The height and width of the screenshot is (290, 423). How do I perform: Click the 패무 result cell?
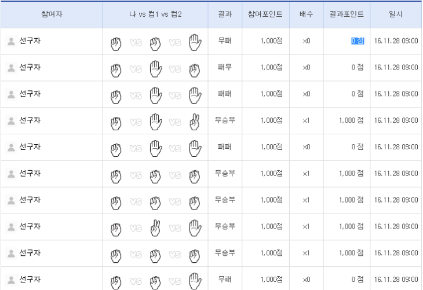click(225, 67)
